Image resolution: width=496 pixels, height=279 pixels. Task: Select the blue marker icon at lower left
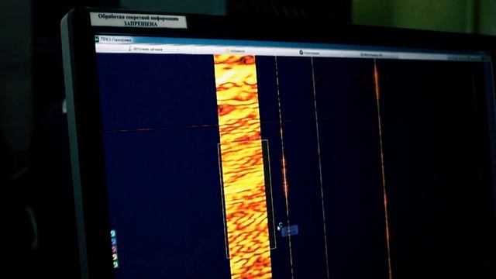[x=114, y=241]
